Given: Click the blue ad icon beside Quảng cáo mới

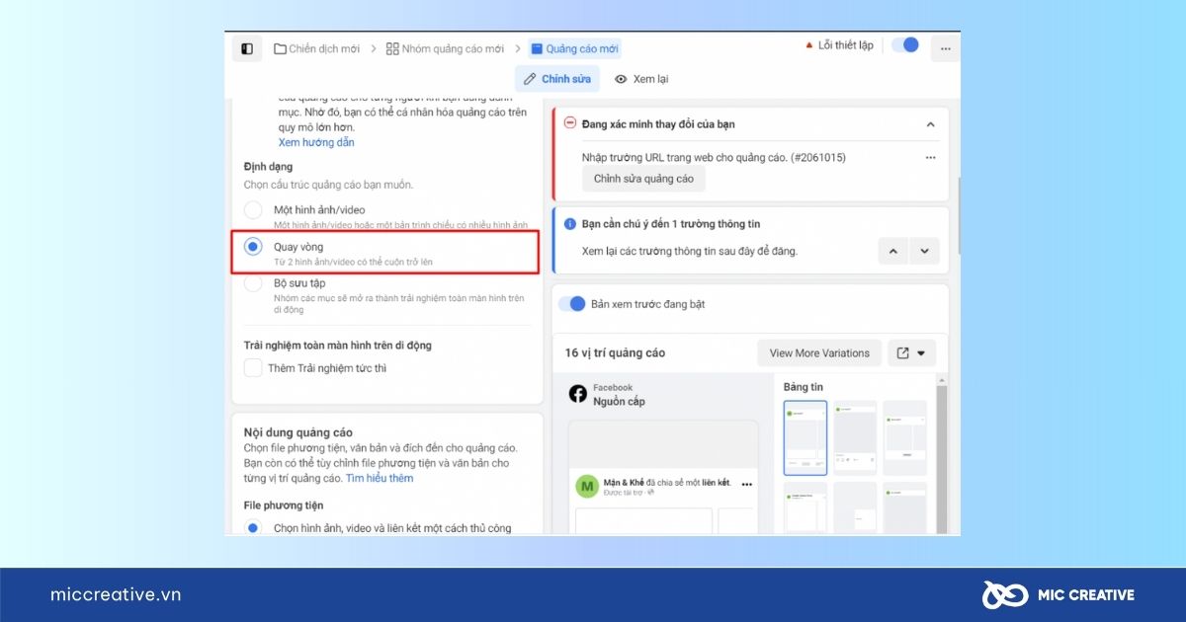Looking at the screenshot, I should pos(536,48).
